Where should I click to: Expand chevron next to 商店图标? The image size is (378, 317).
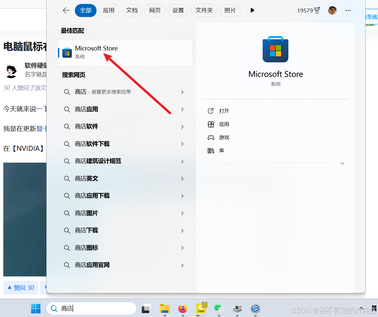(182, 248)
